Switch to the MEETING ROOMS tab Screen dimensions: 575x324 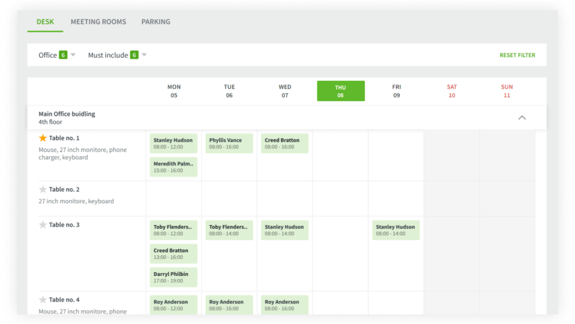point(98,22)
